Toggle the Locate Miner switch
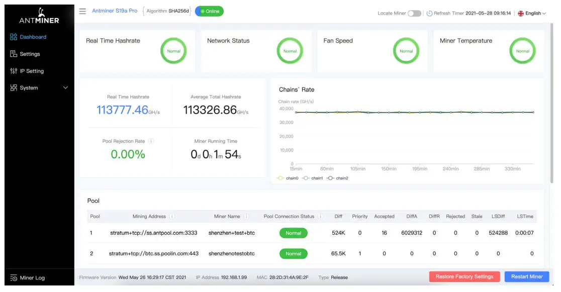The width and height of the screenshot is (561, 292). coord(414,14)
